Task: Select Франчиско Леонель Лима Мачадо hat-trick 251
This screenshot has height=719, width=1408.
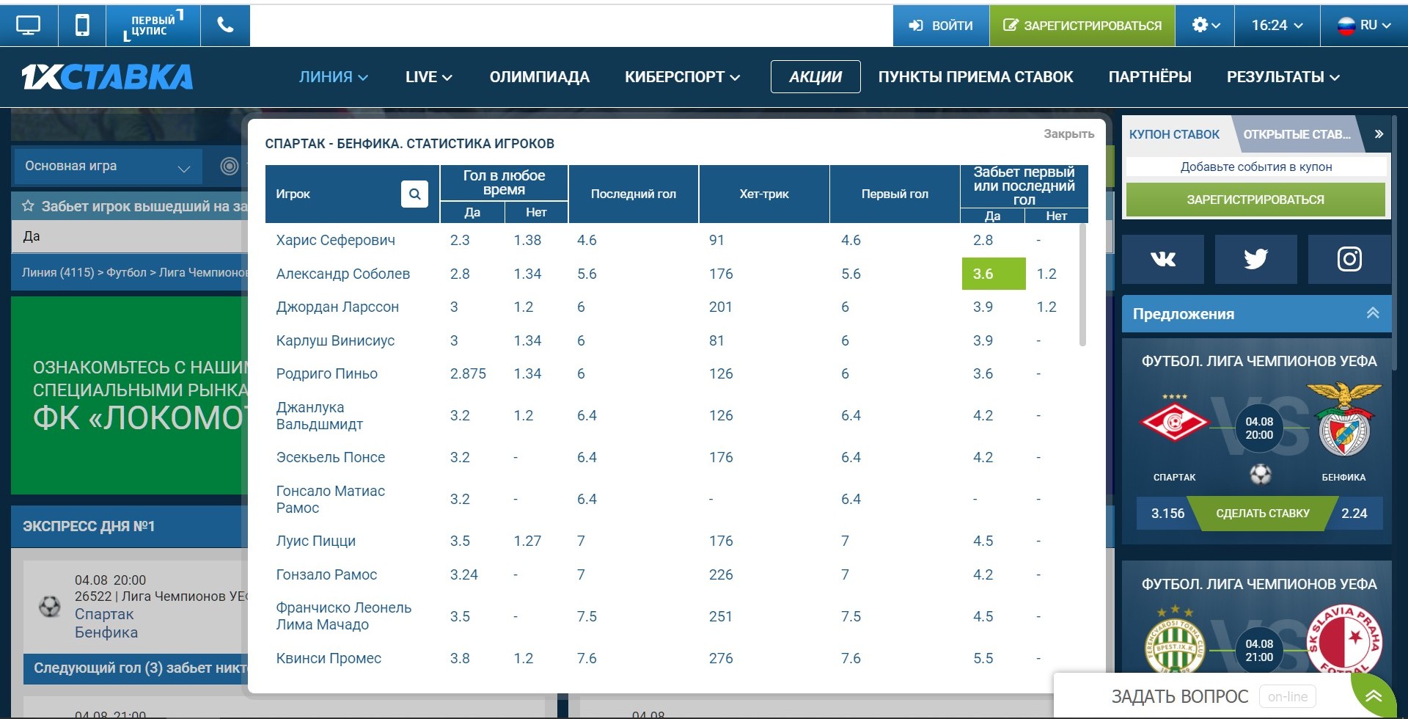Action: point(721,617)
